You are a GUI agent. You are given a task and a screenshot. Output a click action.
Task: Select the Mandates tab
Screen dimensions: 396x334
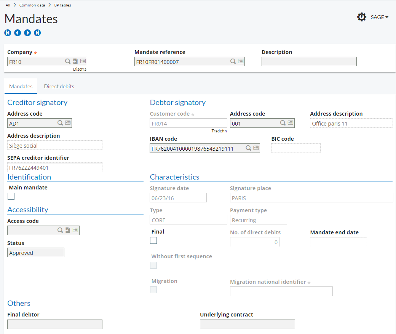tap(21, 86)
